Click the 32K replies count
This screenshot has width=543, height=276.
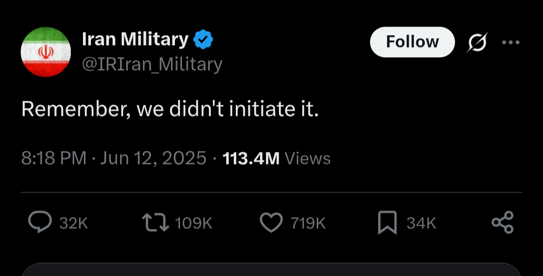tap(73, 223)
